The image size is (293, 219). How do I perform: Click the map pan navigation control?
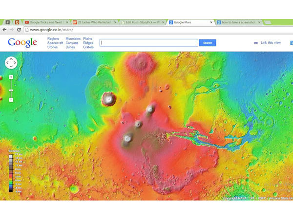click(11, 62)
